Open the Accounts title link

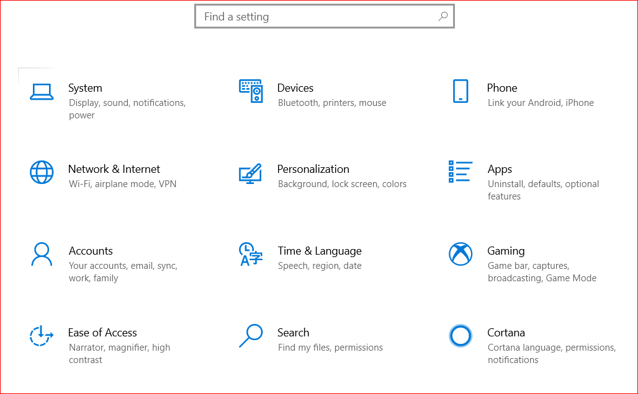coord(91,251)
